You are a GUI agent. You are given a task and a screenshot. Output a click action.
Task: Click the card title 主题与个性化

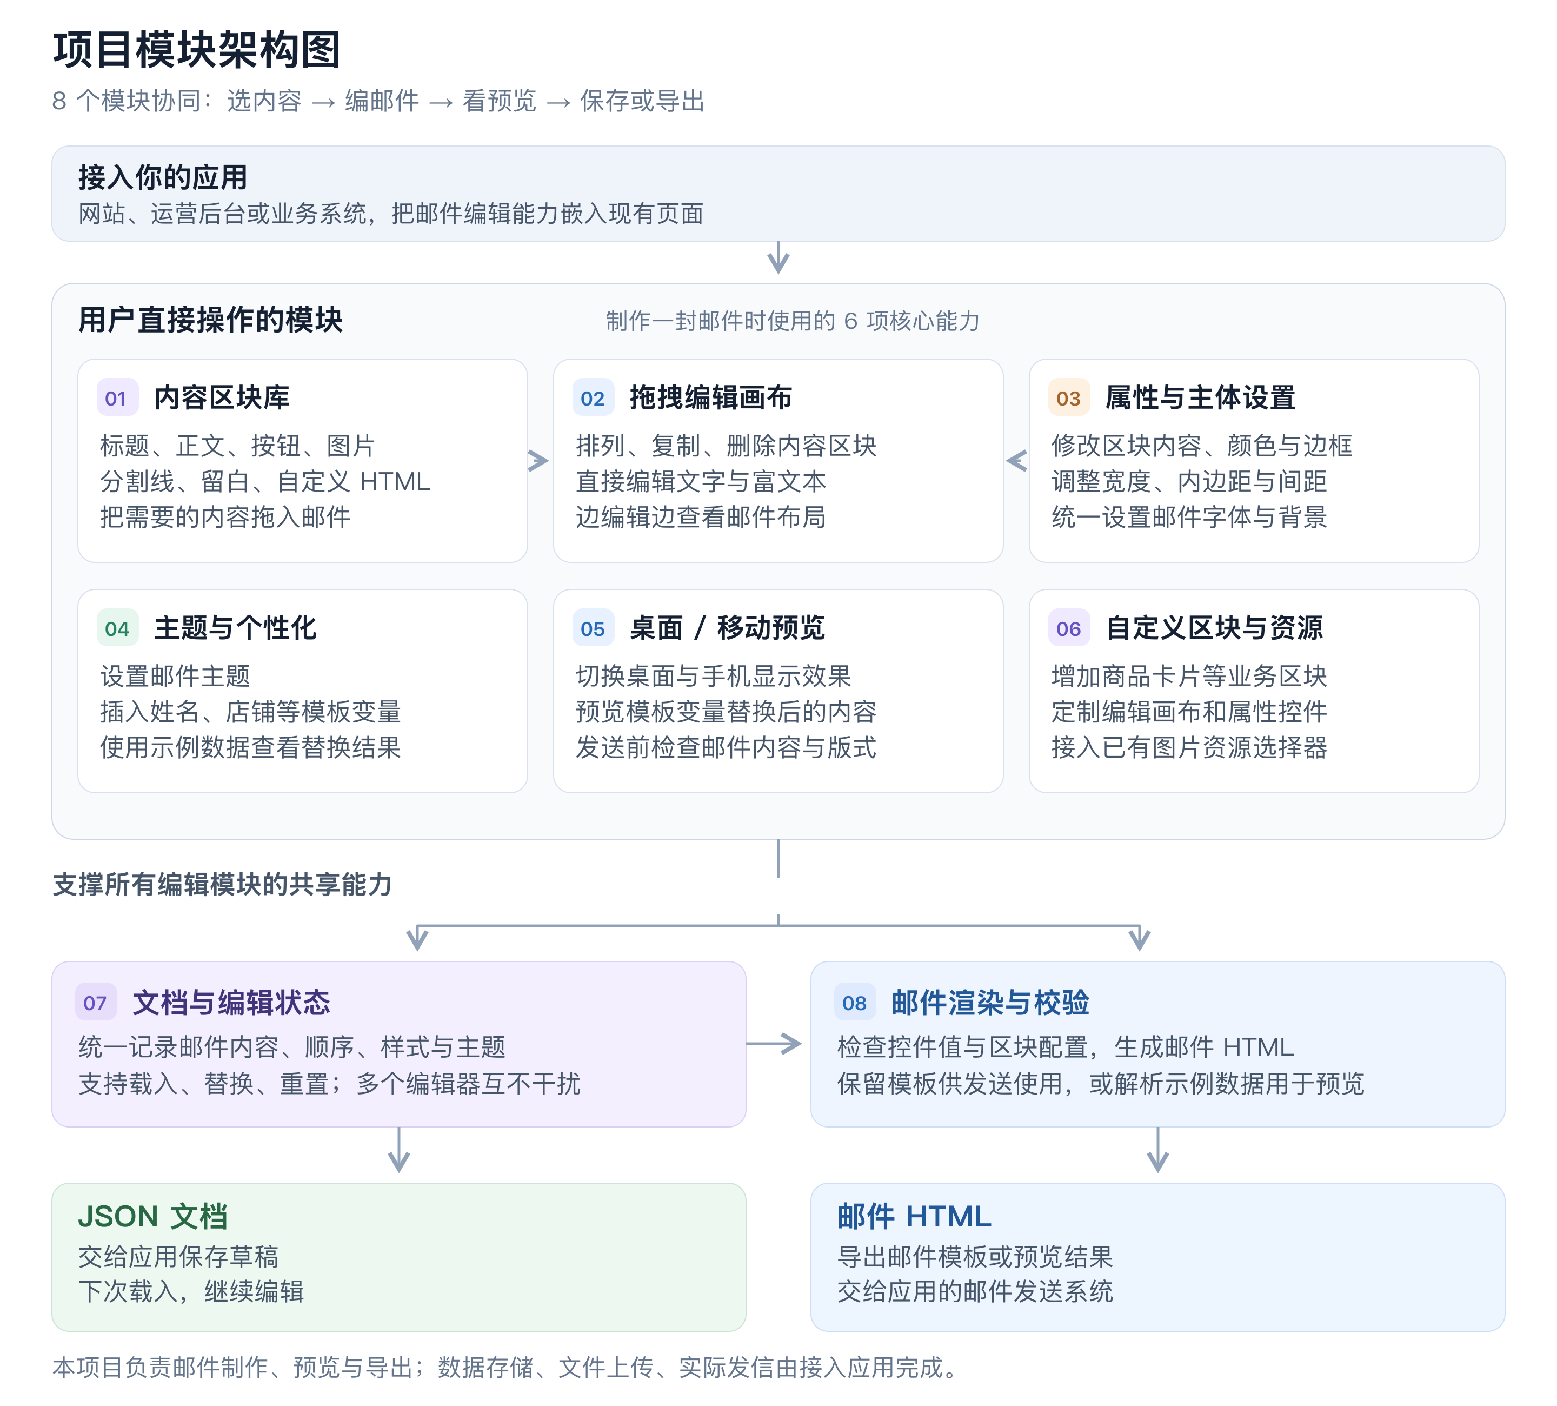point(236,628)
